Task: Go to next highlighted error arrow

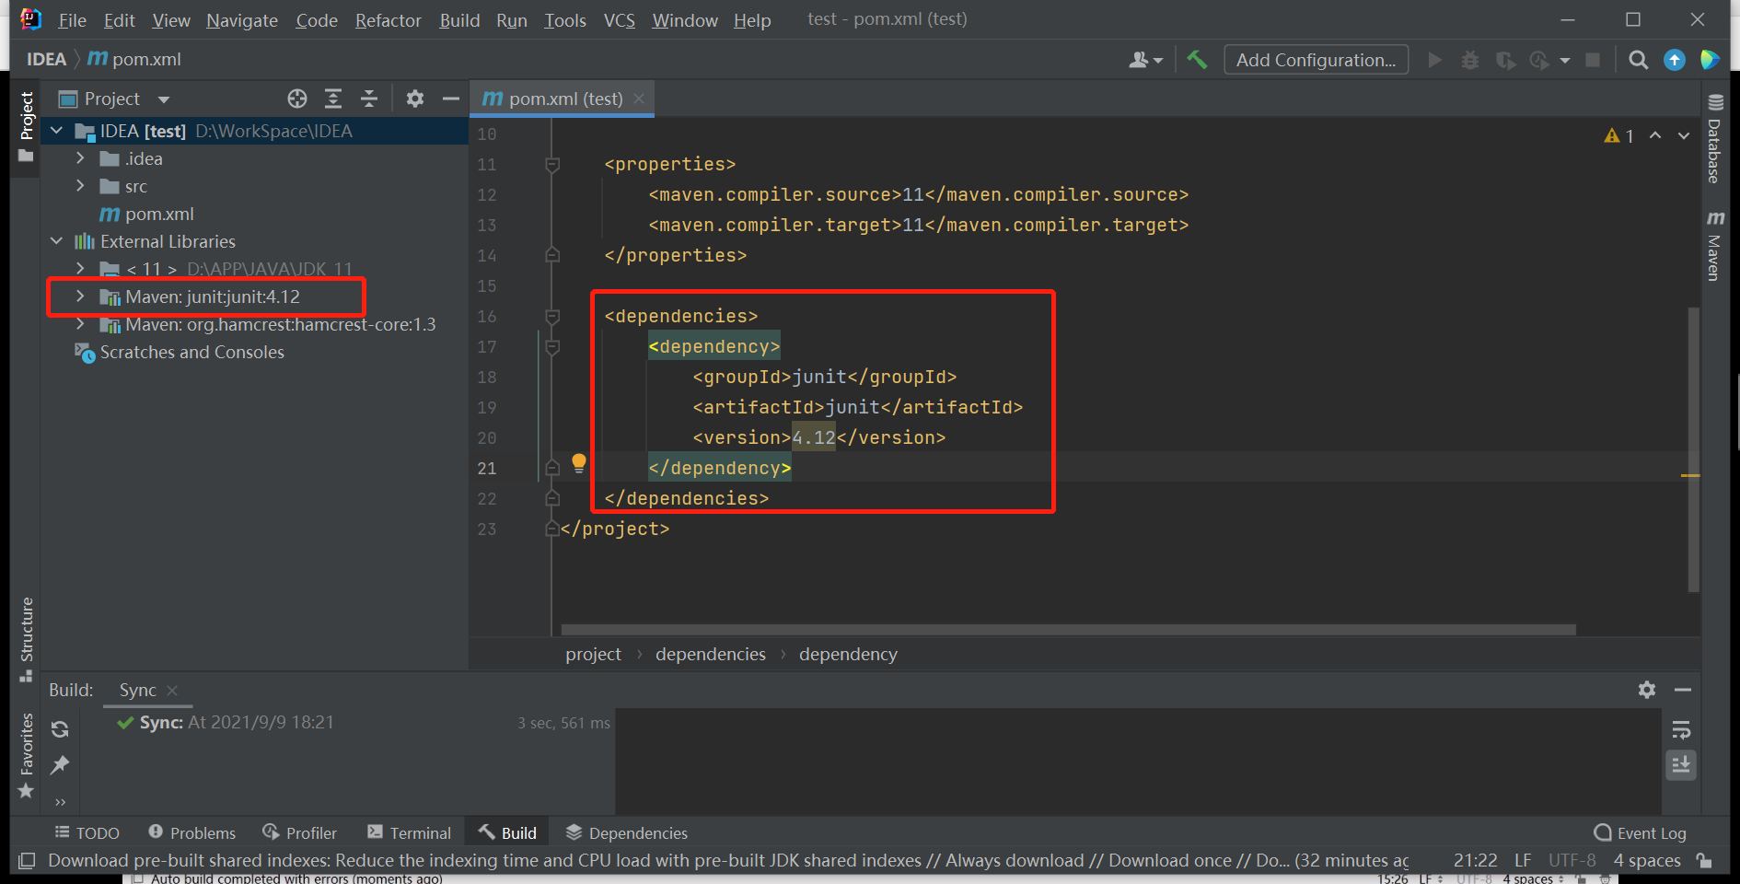Action: click(1684, 135)
